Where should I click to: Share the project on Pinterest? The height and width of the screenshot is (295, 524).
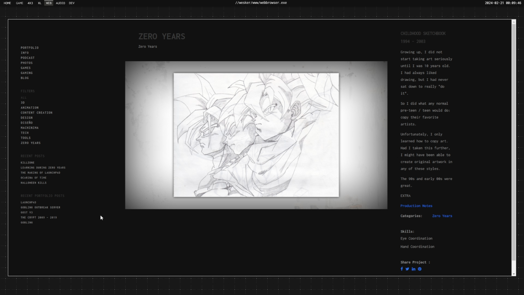[420, 269]
